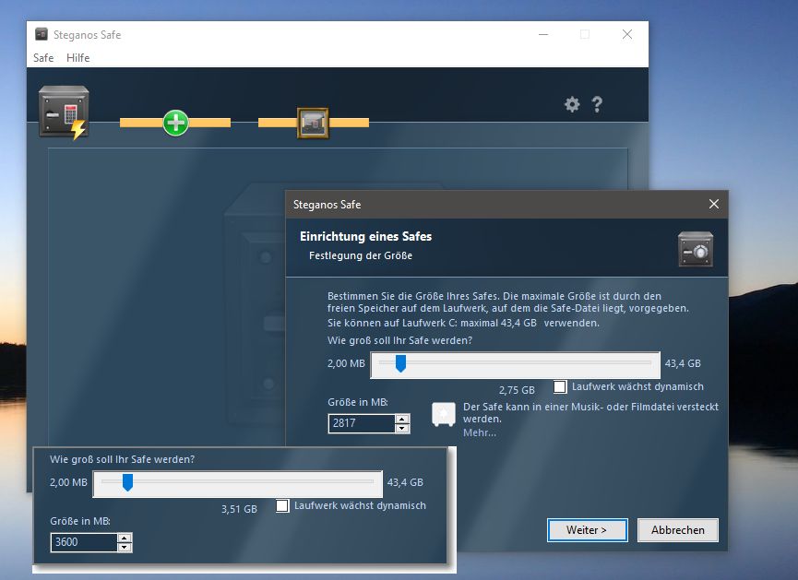
Task: Decrease size with down arrow beside 2817
Action: (402, 429)
